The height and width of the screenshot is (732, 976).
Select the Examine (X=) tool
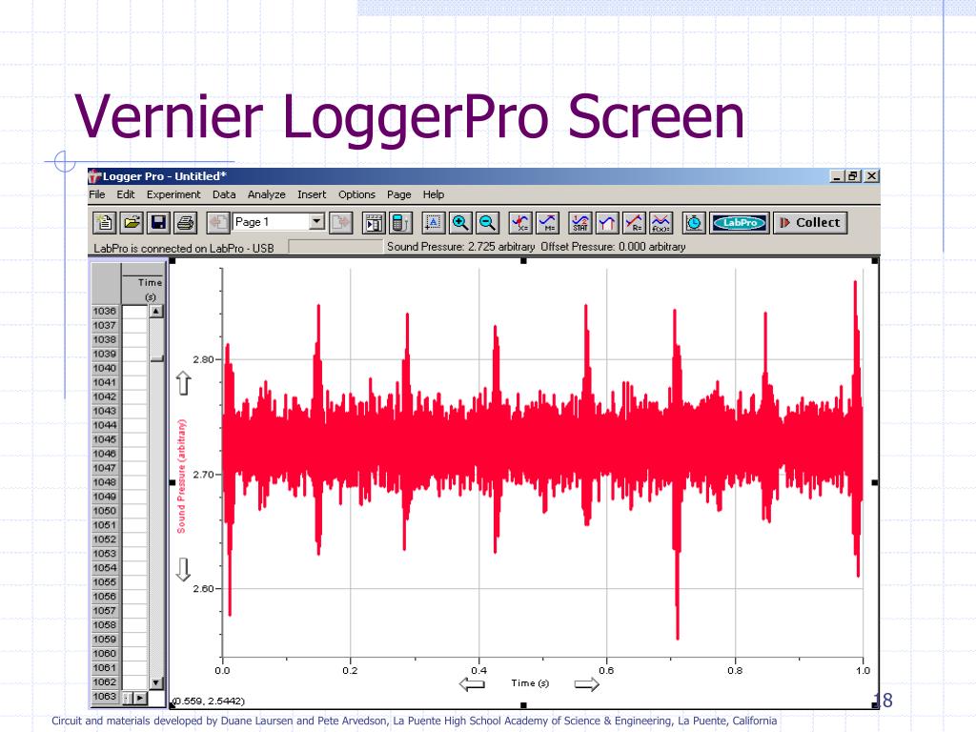click(x=519, y=223)
